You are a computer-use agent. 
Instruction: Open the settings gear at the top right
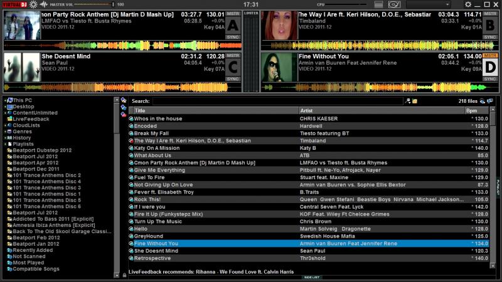pos(467,4)
